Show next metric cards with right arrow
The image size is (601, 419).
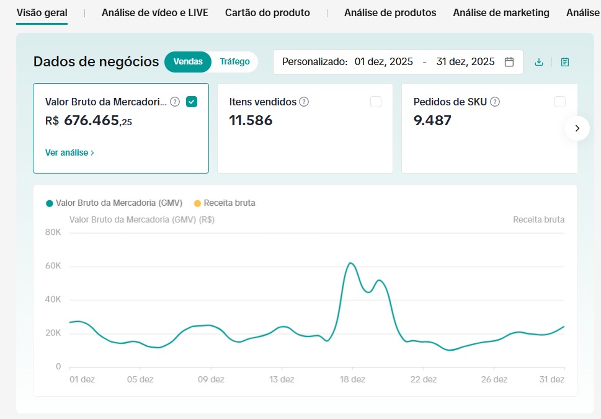577,128
